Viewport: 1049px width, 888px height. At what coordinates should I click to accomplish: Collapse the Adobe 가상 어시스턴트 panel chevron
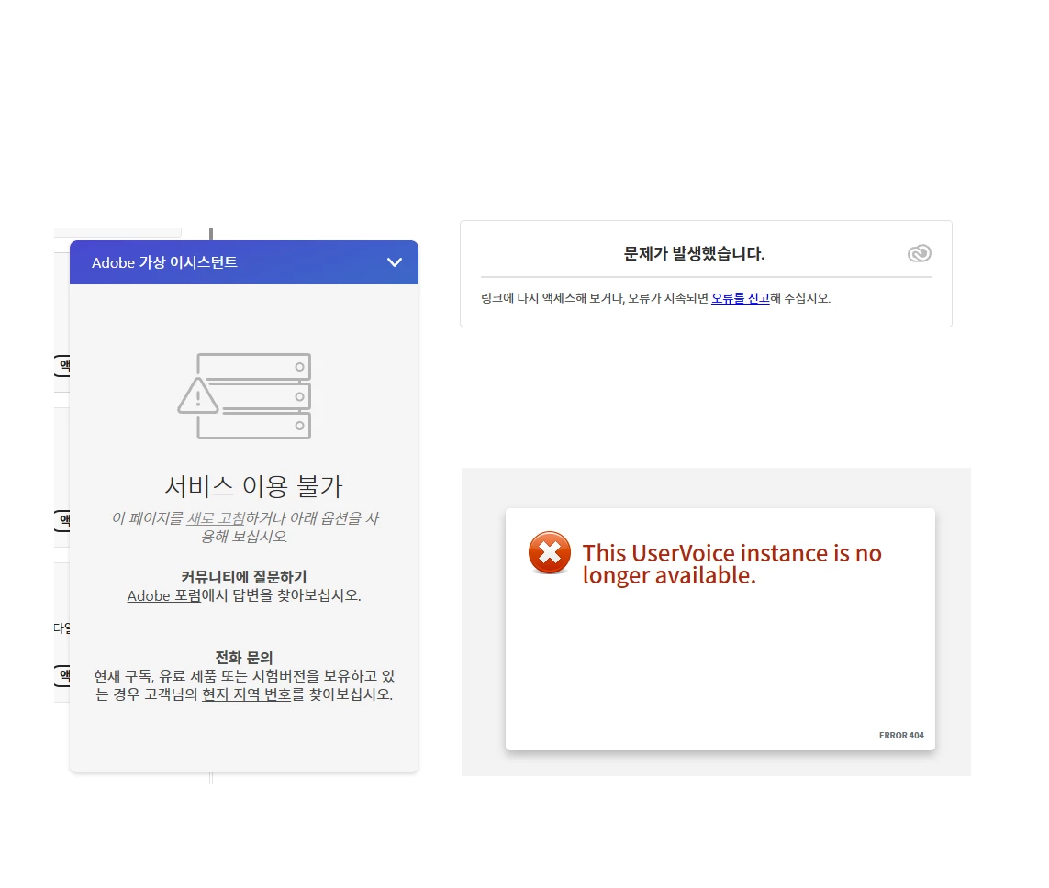pos(395,262)
